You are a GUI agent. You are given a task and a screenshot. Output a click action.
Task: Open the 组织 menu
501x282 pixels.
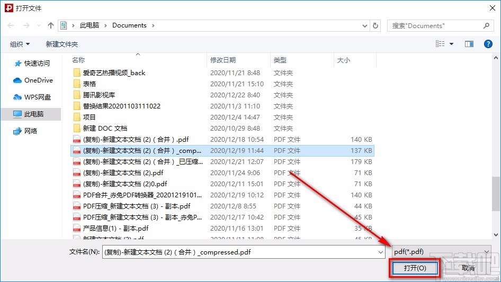coord(20,44)
